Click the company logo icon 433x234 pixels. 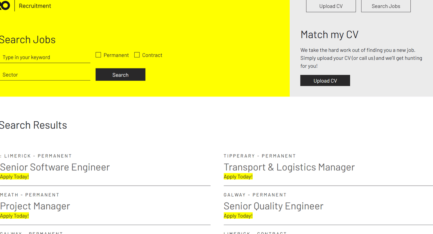[5, 5]
